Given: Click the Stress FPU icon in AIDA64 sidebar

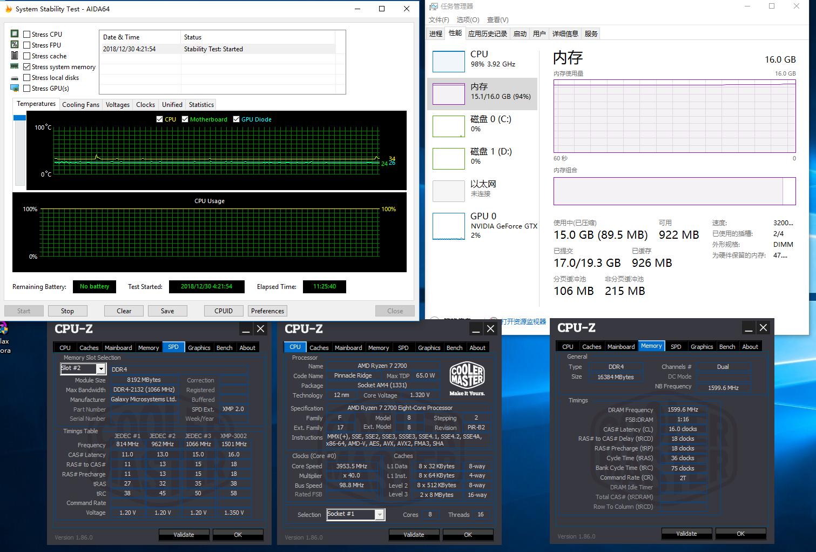Looking at the screenshot, I should (x=14, y=45).
